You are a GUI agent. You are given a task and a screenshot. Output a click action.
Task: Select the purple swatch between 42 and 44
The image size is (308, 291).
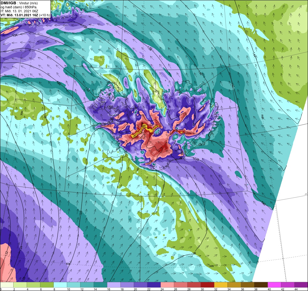click(x=288, y=285)
